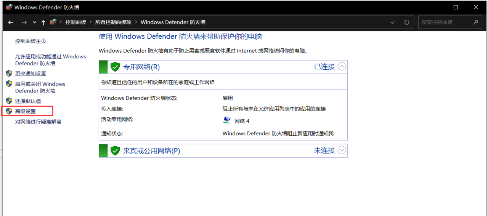Close the Windows Defender 防火墙 window
Image resolution: width=488 pixels, height=216 pixels.
pyautogui.click(x=476, y=7)
